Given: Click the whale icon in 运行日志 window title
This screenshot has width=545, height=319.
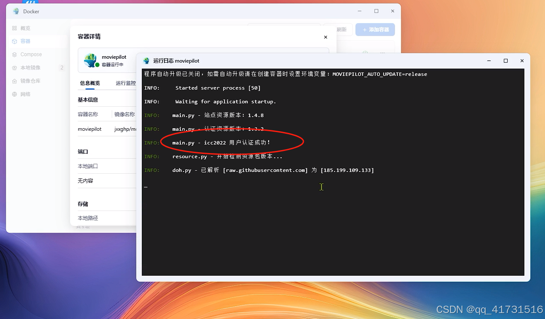Looking at the screenshot, I should point(146,61).
